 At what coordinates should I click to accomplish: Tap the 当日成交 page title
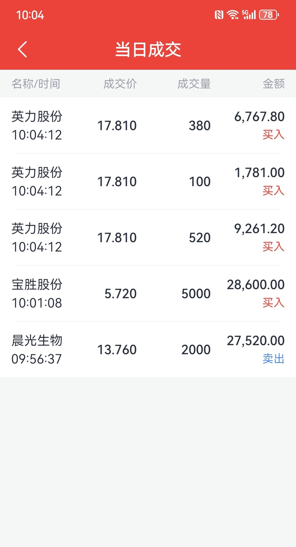(x=148, y=50)
